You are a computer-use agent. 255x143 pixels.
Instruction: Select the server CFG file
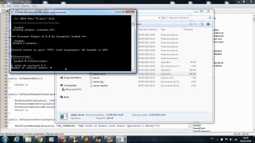96,78
